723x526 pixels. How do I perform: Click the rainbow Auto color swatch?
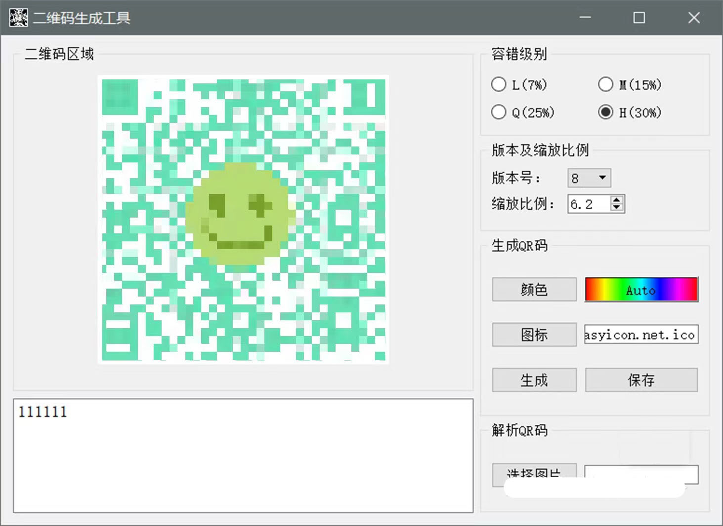(641, 290)
